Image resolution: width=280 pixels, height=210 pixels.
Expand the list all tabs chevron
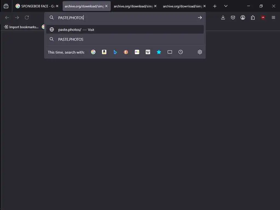pyautogui.click(x=226, y=6)
